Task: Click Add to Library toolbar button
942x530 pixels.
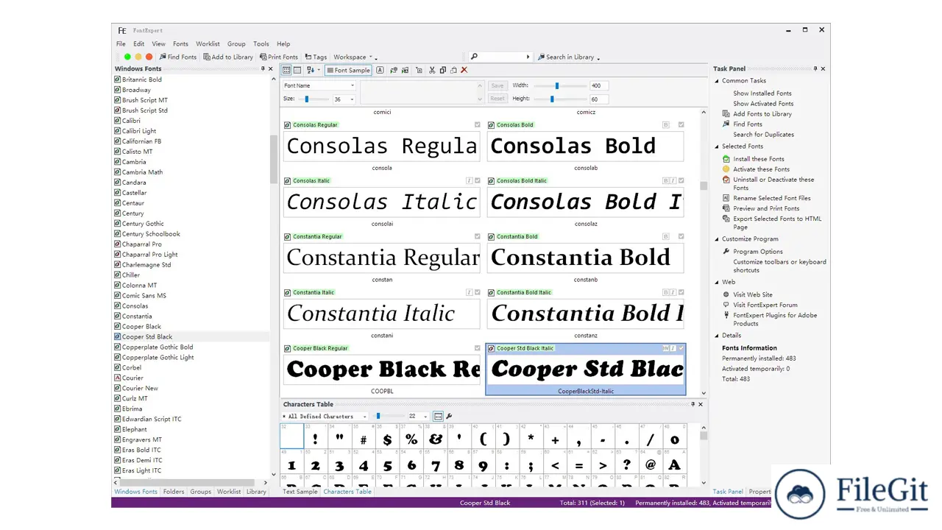Action: coord(228,57)
